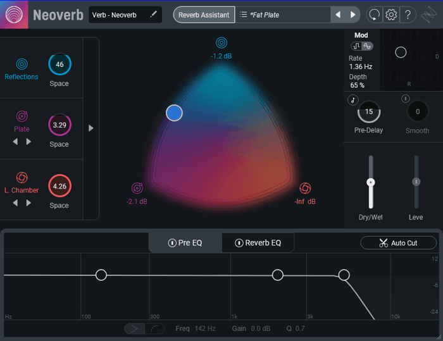Click the Pre-Delay knob showing 15
Image resolution: width=443 pixels, height=341 pixels.
pos(369,111)
